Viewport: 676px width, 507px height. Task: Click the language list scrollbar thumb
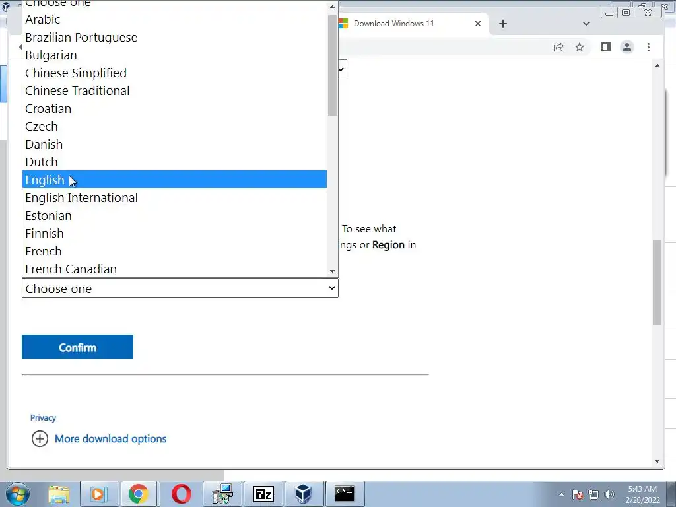click(x=332, y=65)
